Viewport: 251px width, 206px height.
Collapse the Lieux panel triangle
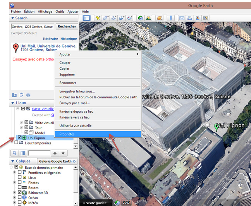point(13,103)
